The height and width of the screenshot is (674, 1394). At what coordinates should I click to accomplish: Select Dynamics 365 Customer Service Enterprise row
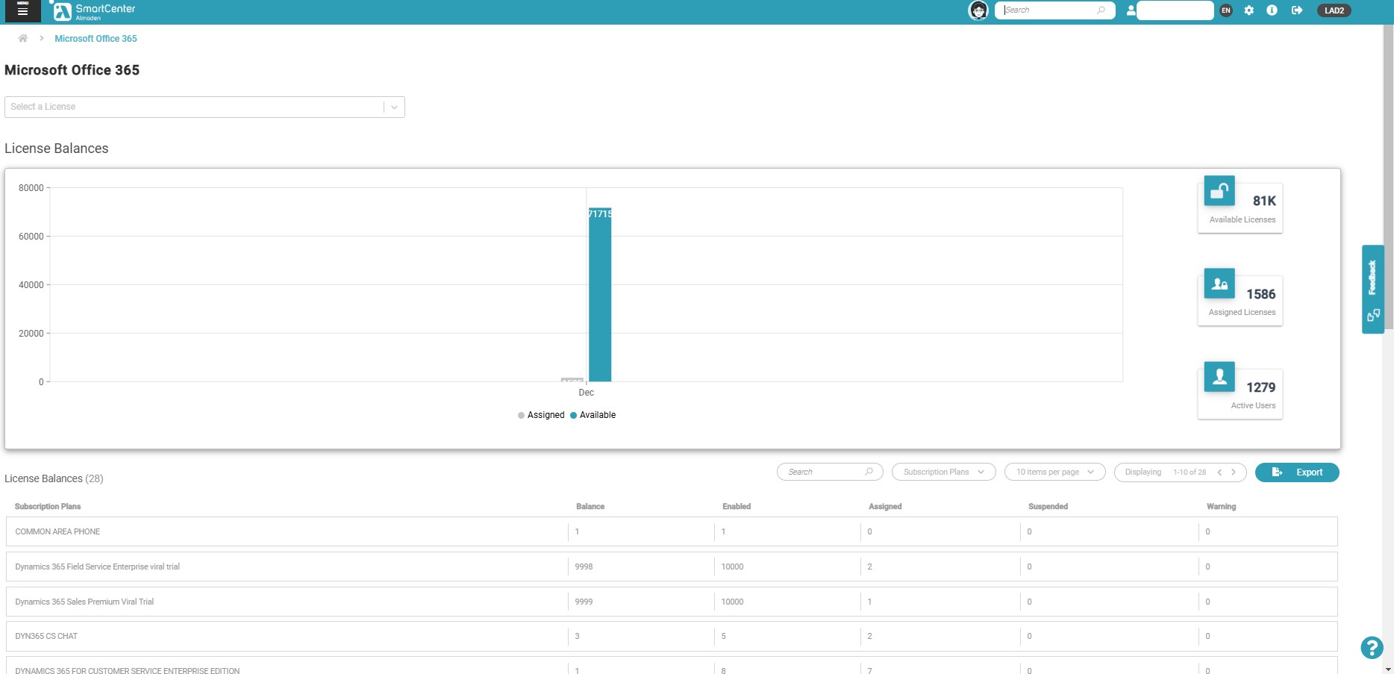click(672, 666)
